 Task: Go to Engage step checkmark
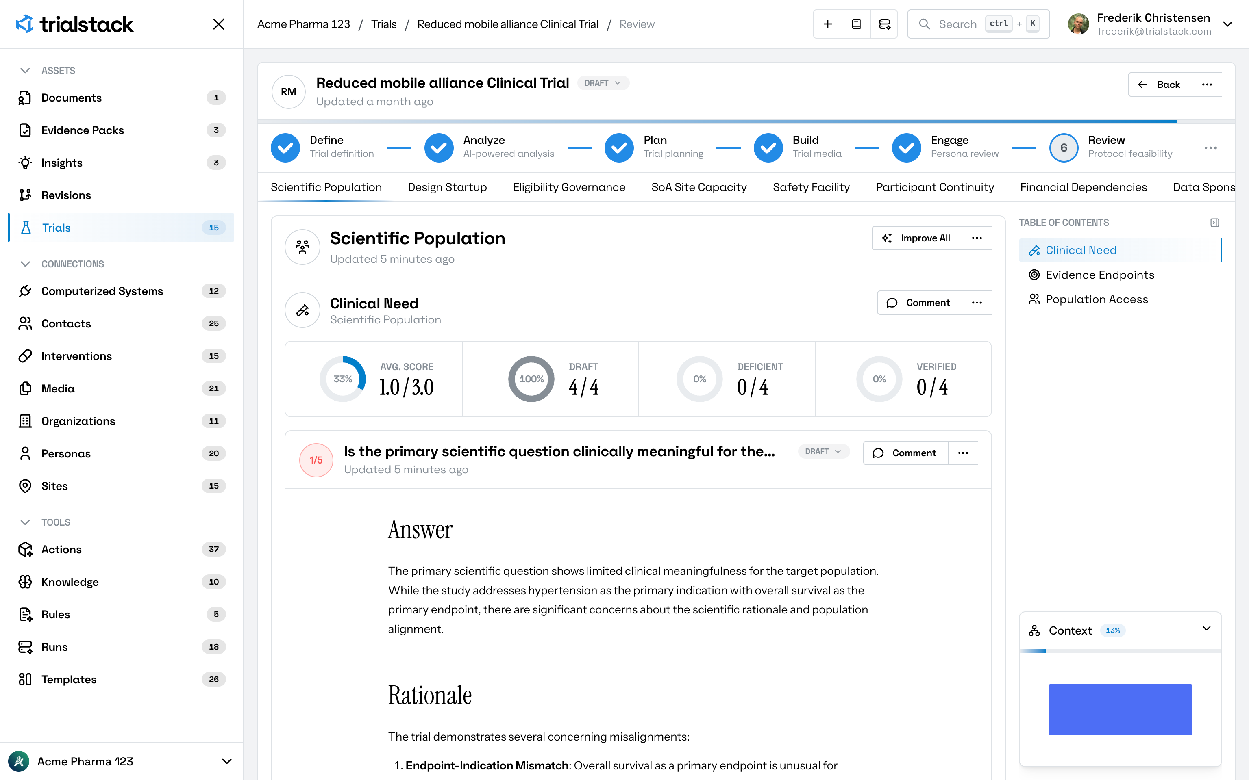click(906, 148)
